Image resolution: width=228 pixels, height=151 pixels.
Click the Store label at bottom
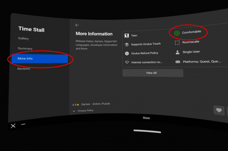pos(146,118)
